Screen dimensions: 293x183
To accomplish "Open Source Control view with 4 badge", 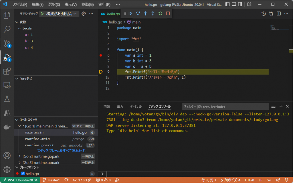I will pos(7,43).
